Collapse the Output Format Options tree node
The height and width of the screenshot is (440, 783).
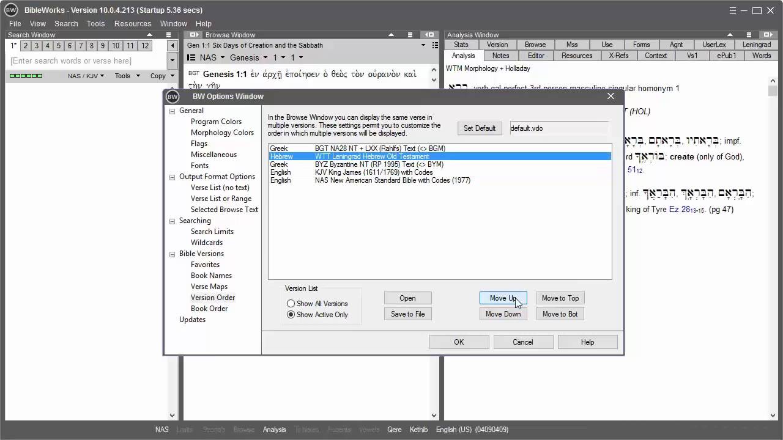172,177
